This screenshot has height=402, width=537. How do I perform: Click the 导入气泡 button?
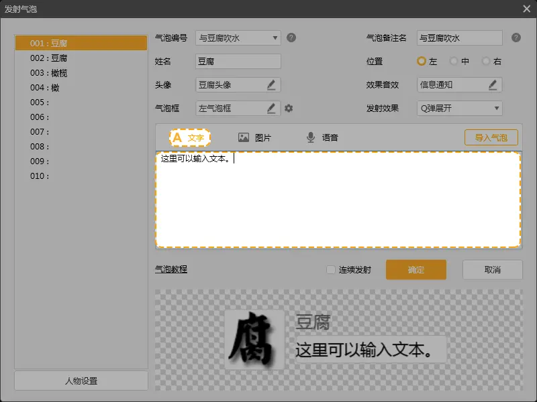pos(491,137)
